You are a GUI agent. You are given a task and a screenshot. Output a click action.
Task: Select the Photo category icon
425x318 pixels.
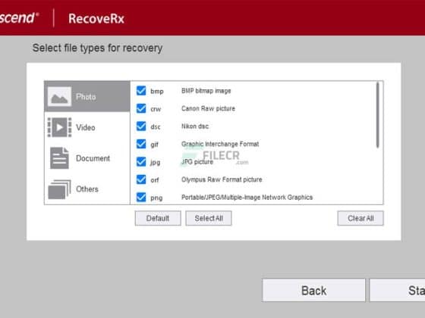[60, 97]
